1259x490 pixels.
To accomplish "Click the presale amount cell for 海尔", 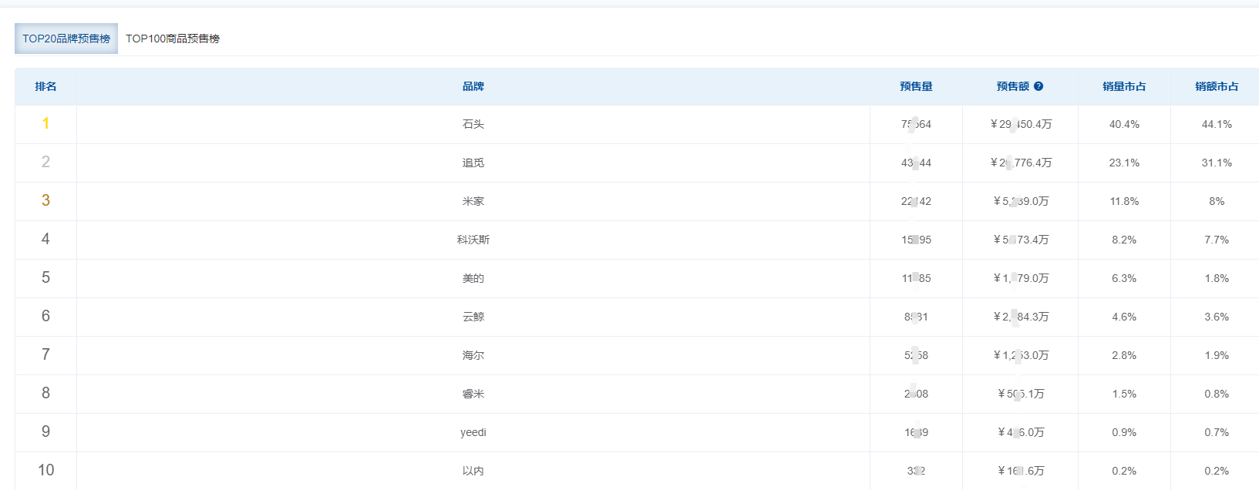I will coord(1021,355).
